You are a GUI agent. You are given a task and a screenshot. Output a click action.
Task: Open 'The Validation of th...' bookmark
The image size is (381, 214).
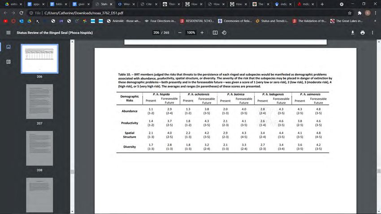tap(309, 21)
